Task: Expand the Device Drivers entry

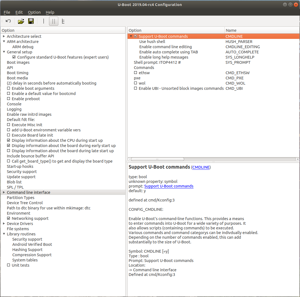Action: (x=4, y=223)
